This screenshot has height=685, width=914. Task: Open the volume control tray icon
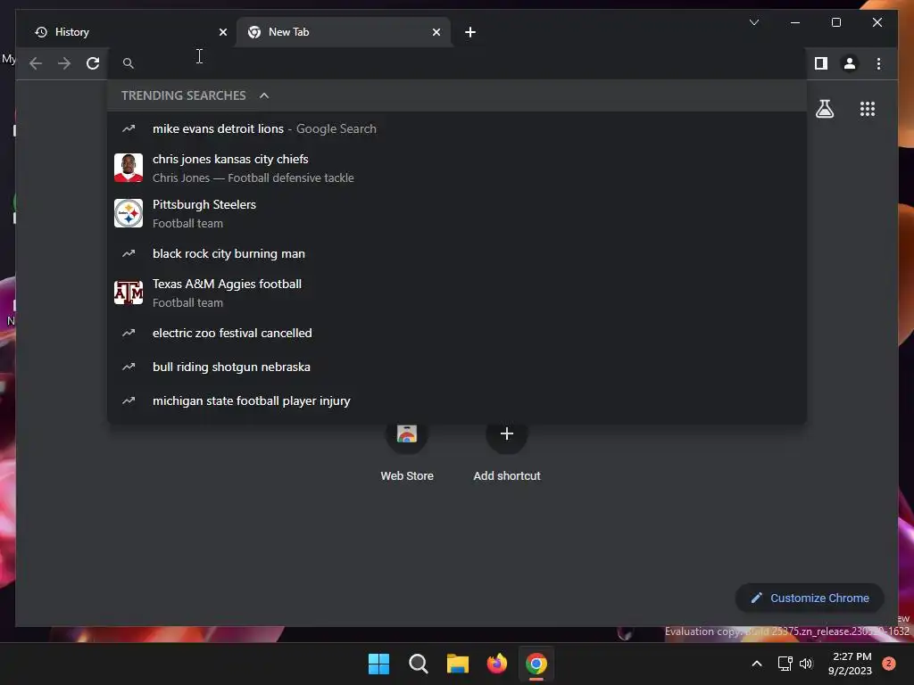coord(806,664)
